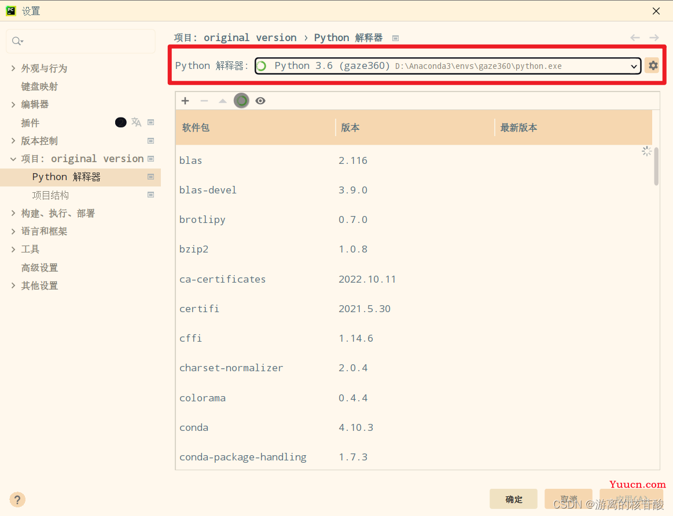Open the interpreter gear settings icon
Viewport: 673px width, 516px height.
[653, 65]
